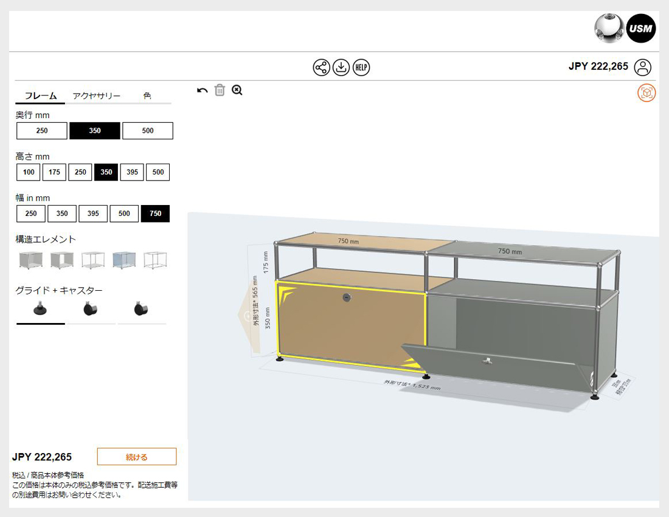This screenshot has width=669, height=517.
Task: Open the 色 color tab
Action: [147, 95]
